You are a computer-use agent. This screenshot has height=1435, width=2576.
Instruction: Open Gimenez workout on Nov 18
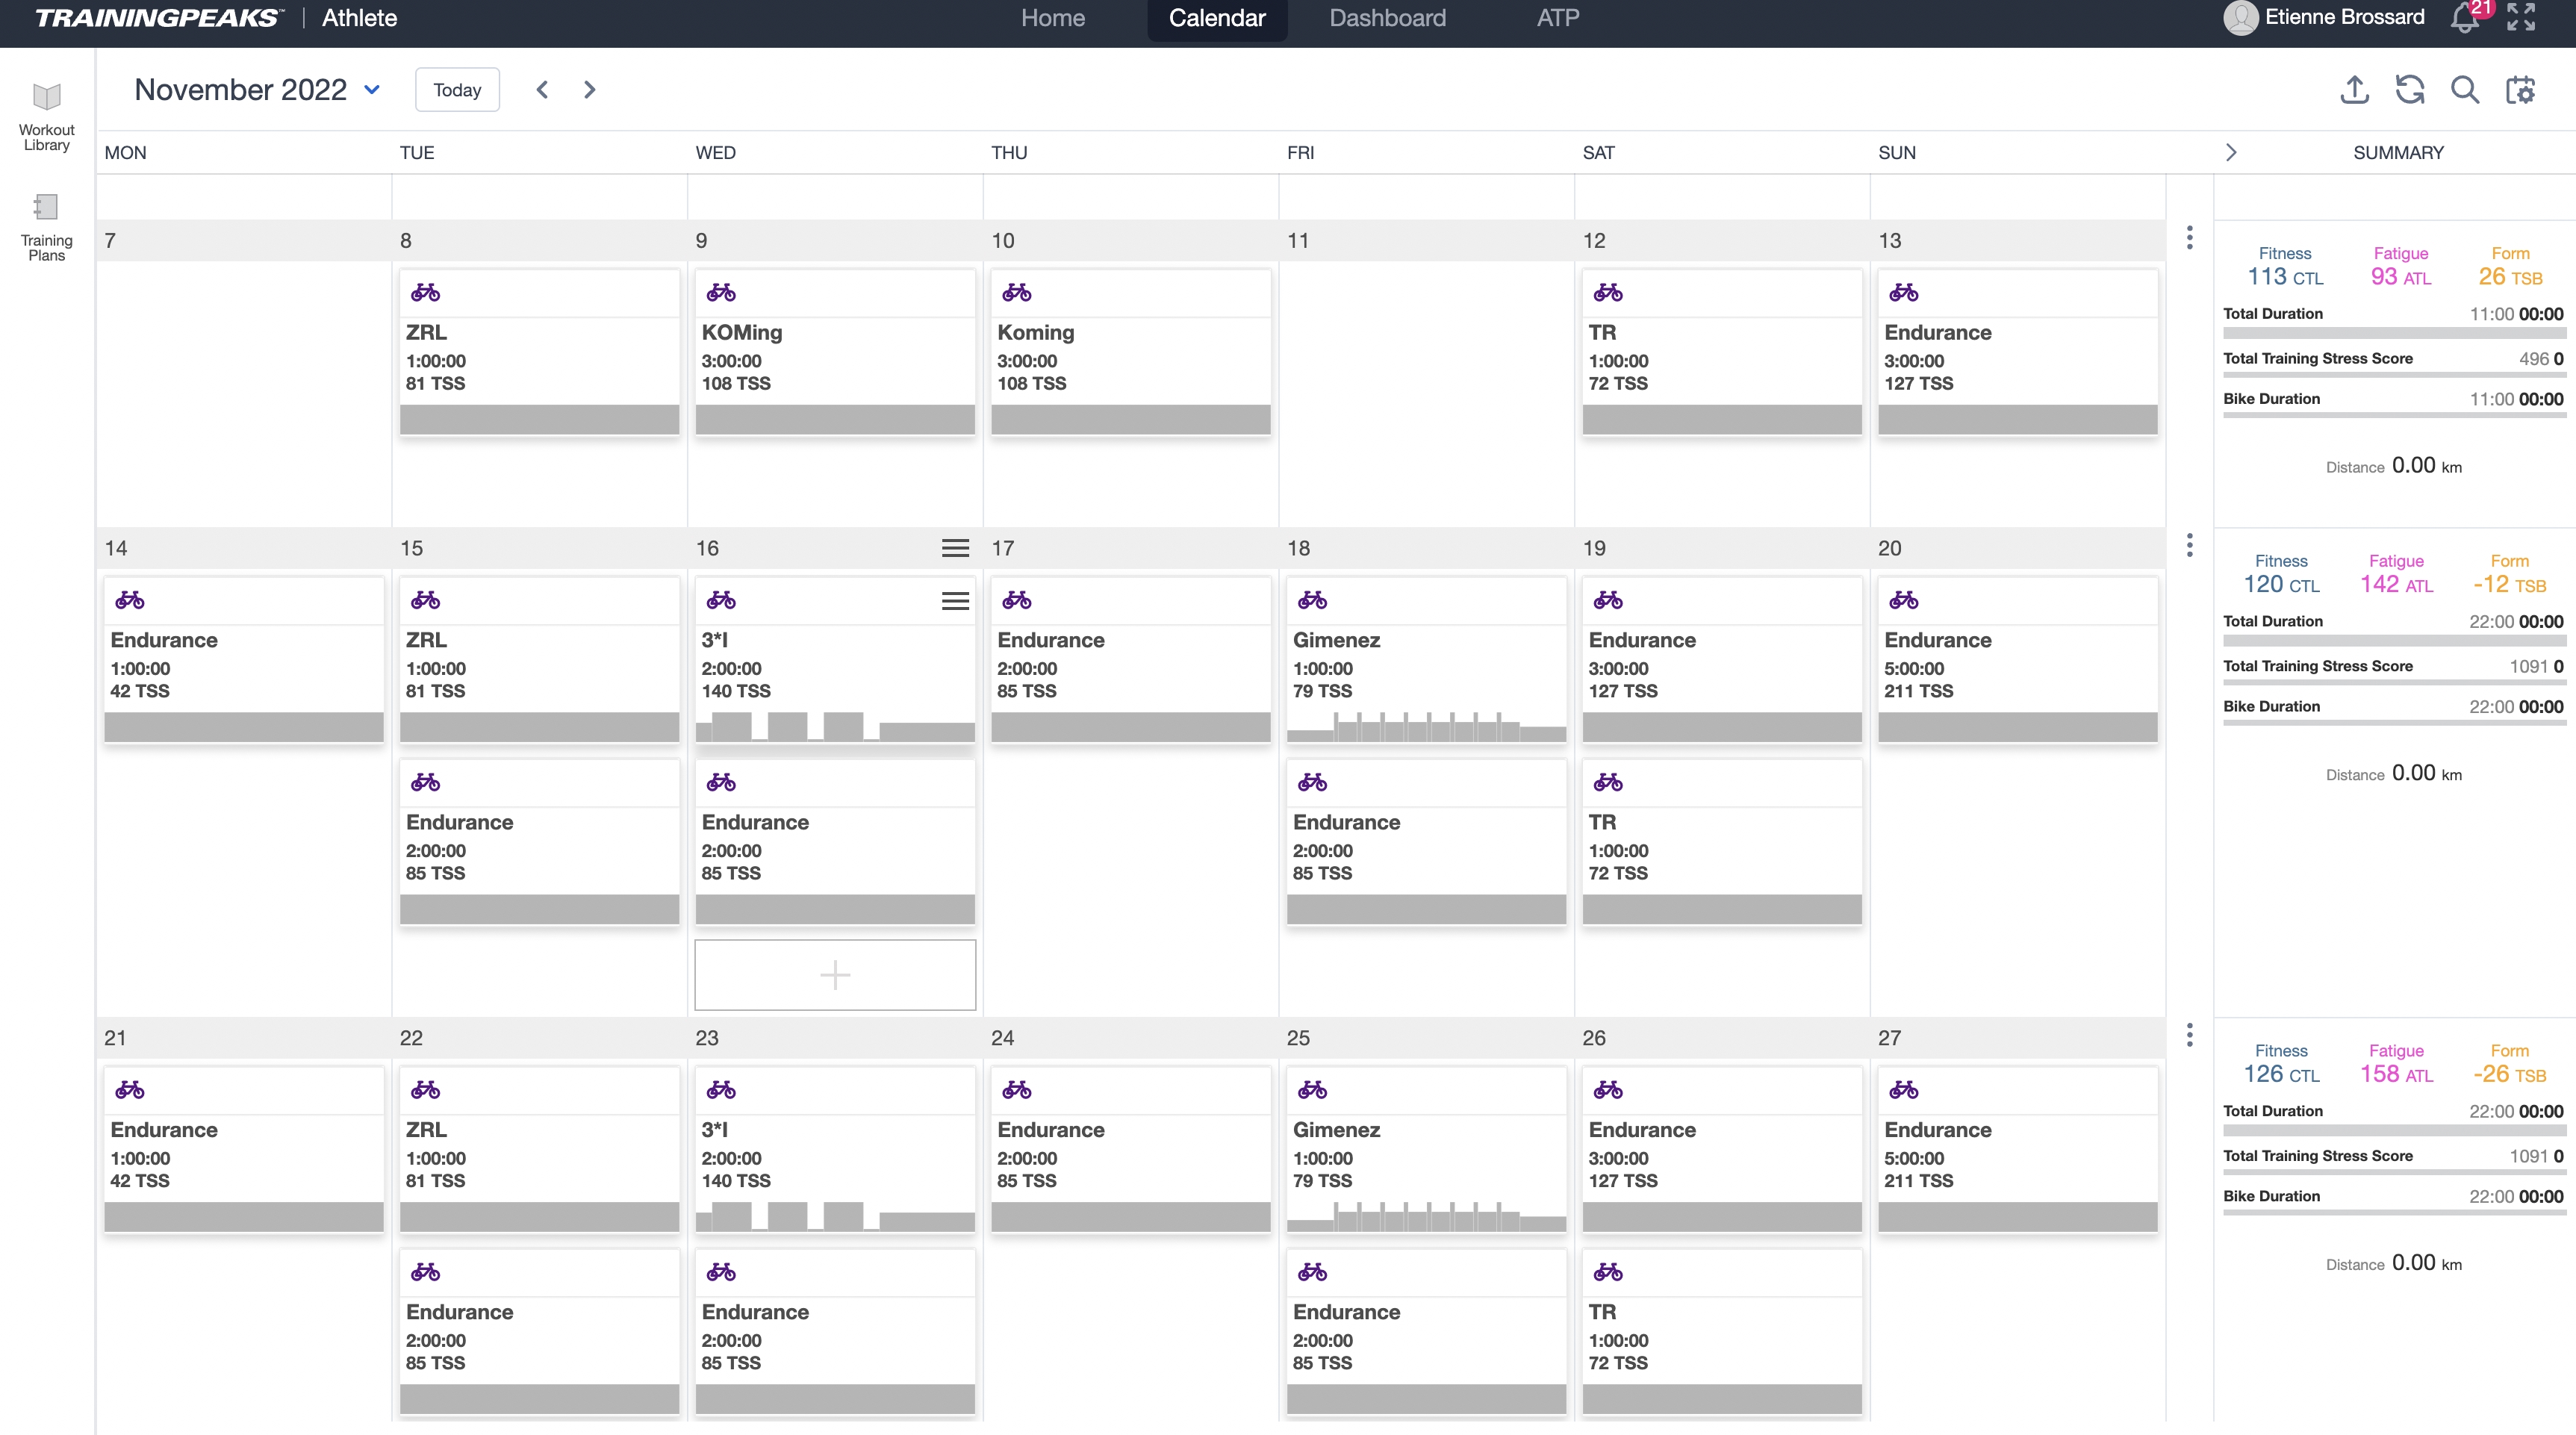(x=1426, y=659)
